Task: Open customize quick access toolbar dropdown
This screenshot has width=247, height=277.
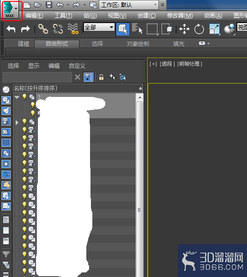Action: (163, 5)
